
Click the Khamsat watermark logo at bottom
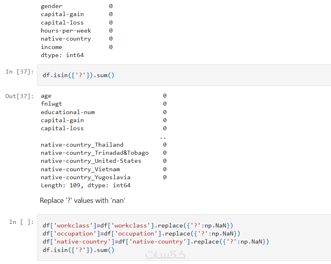pyautogui.click(x=165, y=254)
